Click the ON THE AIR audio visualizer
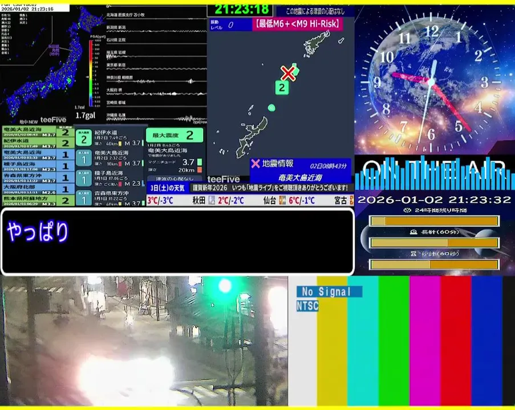 coord(435,173)
